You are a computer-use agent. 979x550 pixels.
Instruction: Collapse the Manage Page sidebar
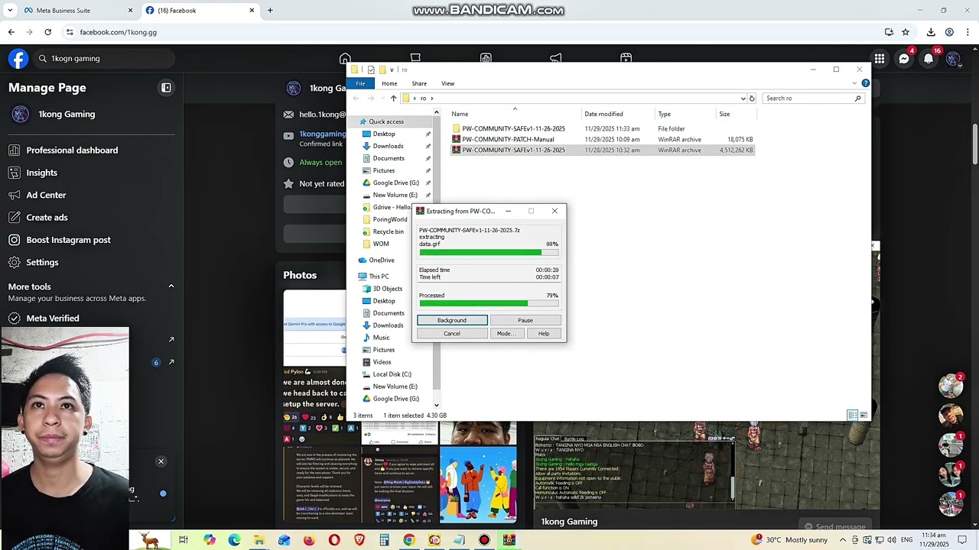(166, 88)
